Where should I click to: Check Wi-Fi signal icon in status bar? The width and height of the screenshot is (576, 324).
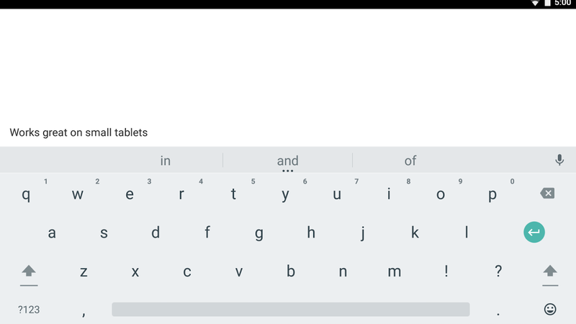pos(535,4)
